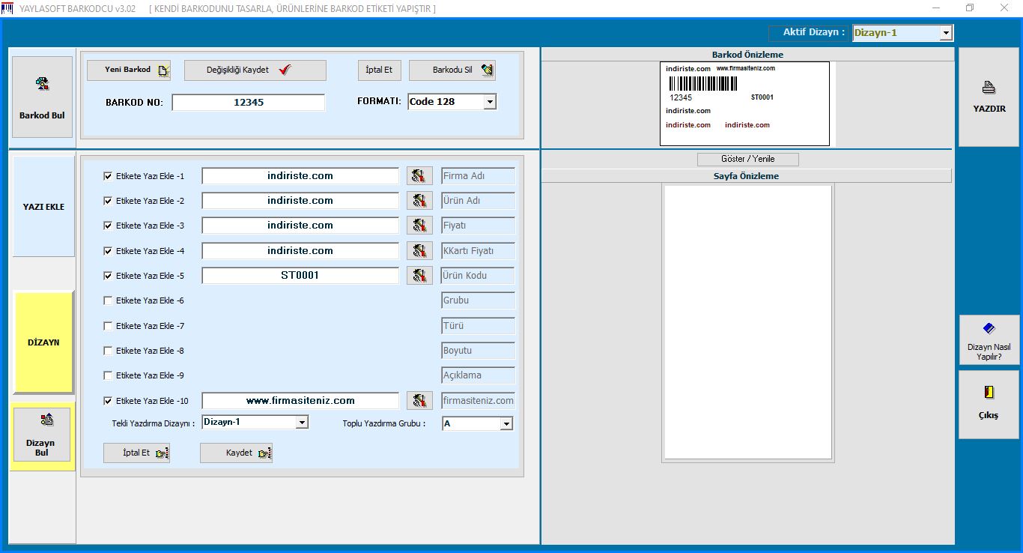Click the Göster / Yenile button
The width and height of the screenshot is (1023, 553).
point(748,159)
